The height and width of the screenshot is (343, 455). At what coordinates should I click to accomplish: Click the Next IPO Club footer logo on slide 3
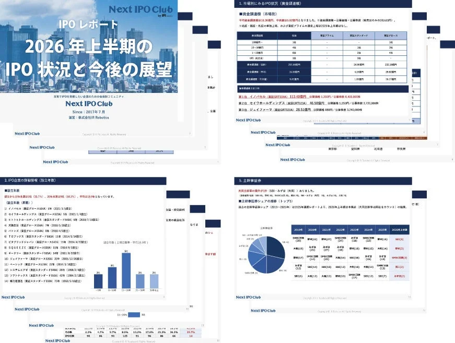click(x=13, y=297)
